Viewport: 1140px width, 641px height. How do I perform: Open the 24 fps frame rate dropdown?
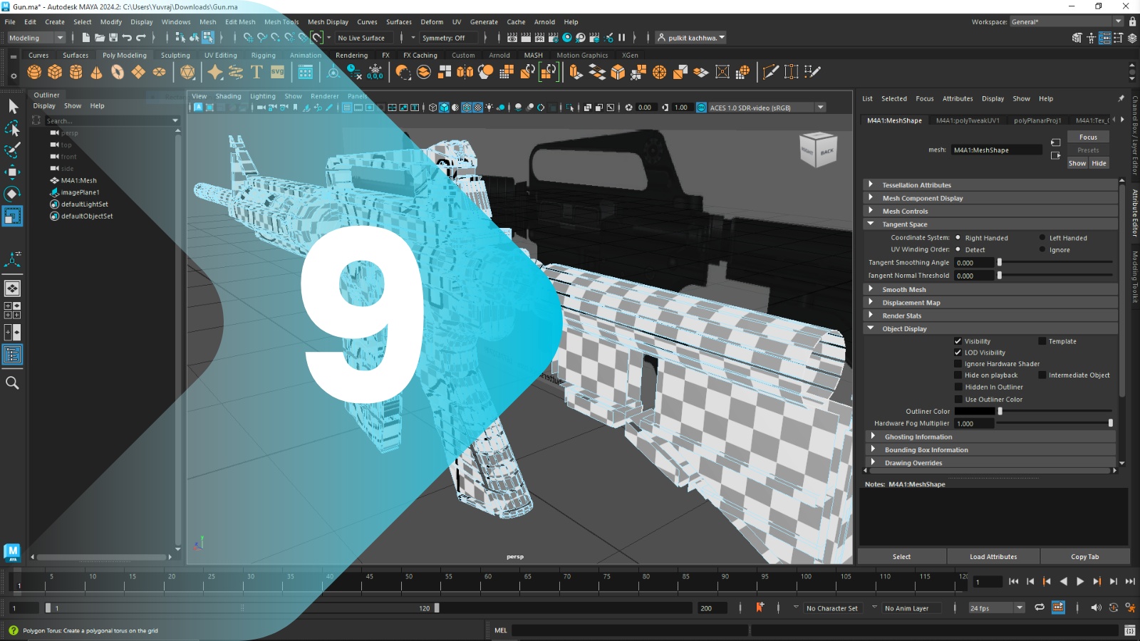click(997, 608)
